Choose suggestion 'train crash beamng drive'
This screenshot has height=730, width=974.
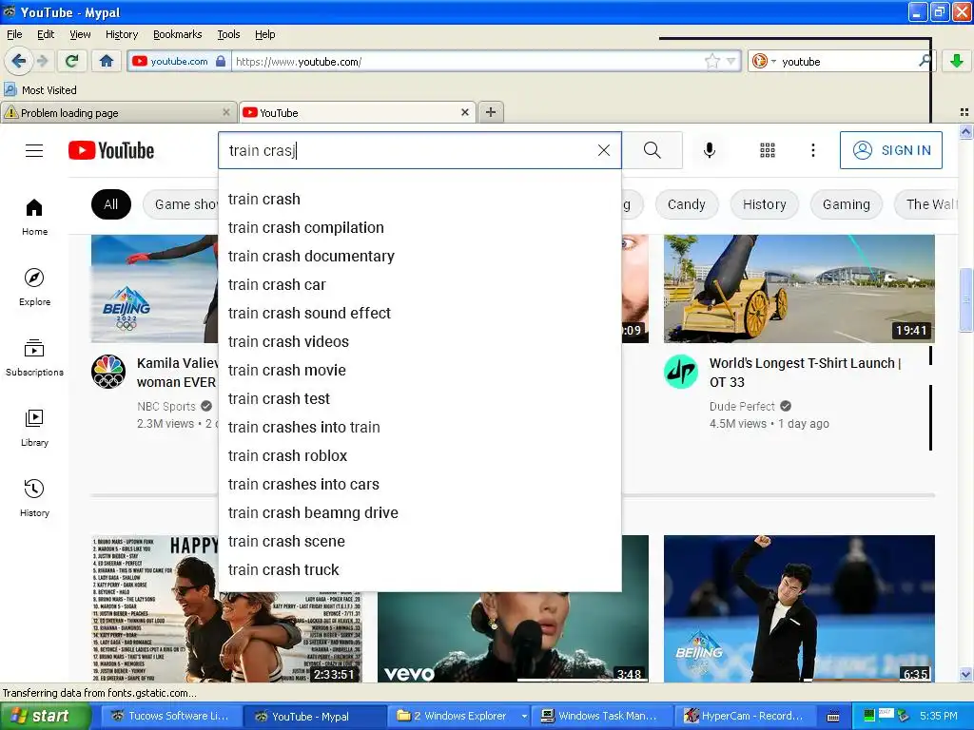coord(419,512)
